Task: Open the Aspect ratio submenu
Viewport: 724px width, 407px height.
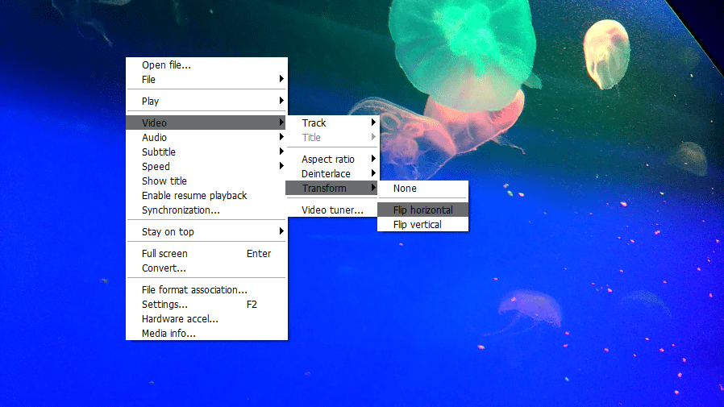Action: point(332,160)
